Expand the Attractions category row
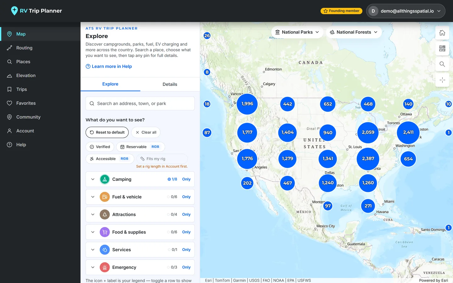 (93, 214)
